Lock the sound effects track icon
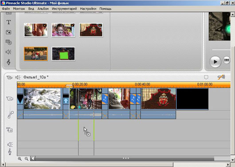This screenshot has height=167, width=235. pyautogui.click(x=10, y=144)
